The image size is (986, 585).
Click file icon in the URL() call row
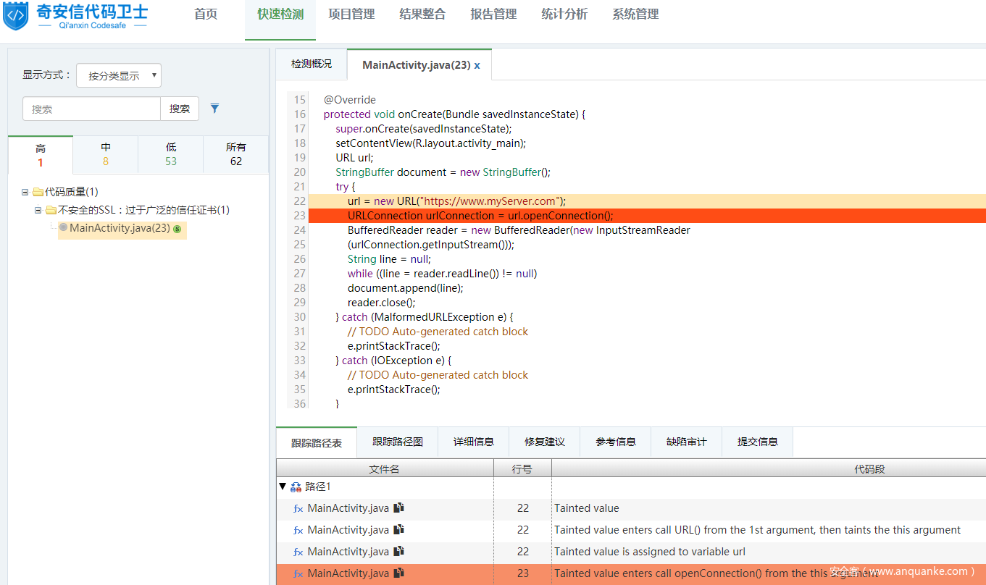tap(398, 530)
